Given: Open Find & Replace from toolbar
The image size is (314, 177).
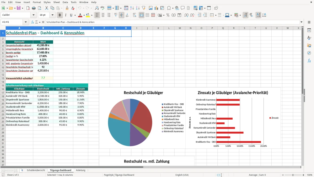Looking at the screenshot, I should [x=97, y=8].
